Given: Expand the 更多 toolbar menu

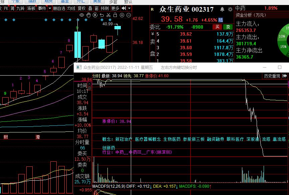Looking at the screenshot, I should click(115, 8).
